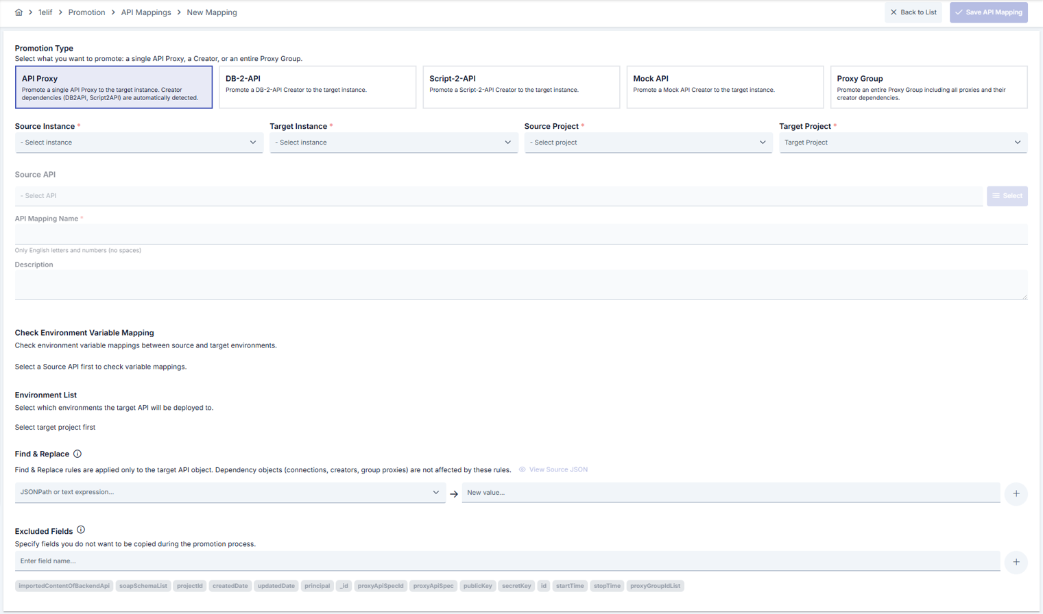Open Find & Replace info icon

(x=77, y=454)
